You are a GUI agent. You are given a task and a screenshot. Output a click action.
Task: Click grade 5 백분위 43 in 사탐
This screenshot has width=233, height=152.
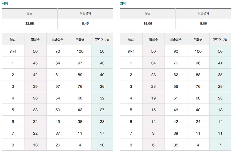tap(80, 110)
